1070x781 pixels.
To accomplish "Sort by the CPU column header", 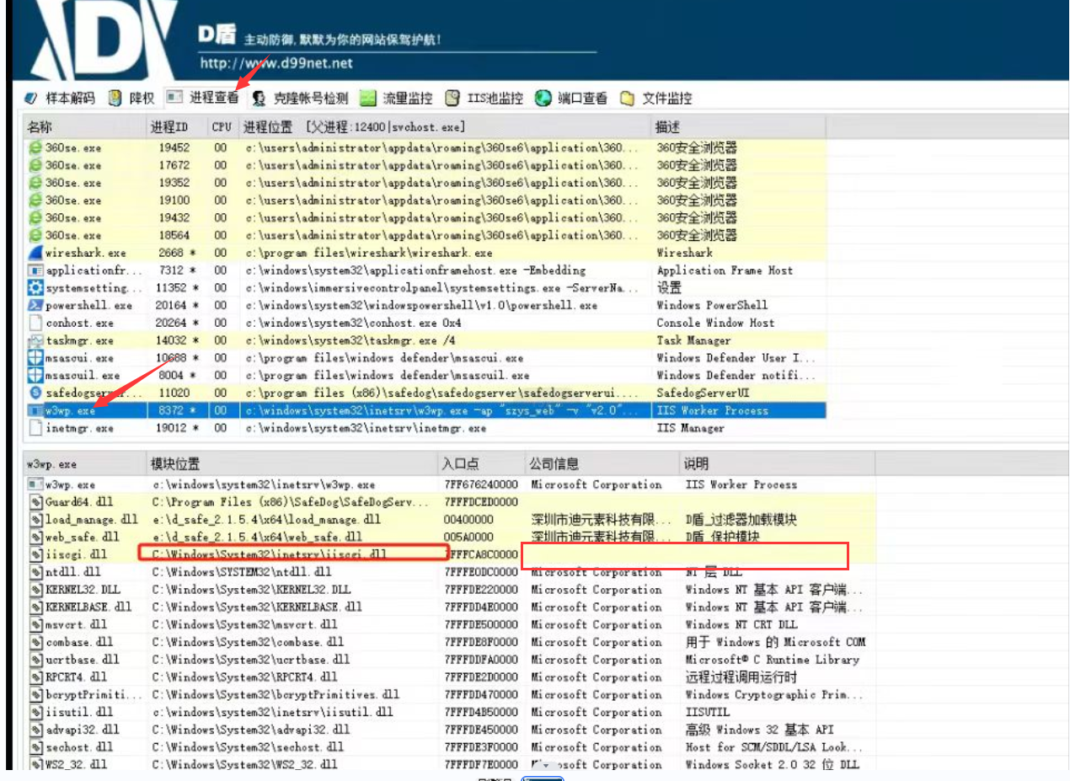I will (222, 127).
